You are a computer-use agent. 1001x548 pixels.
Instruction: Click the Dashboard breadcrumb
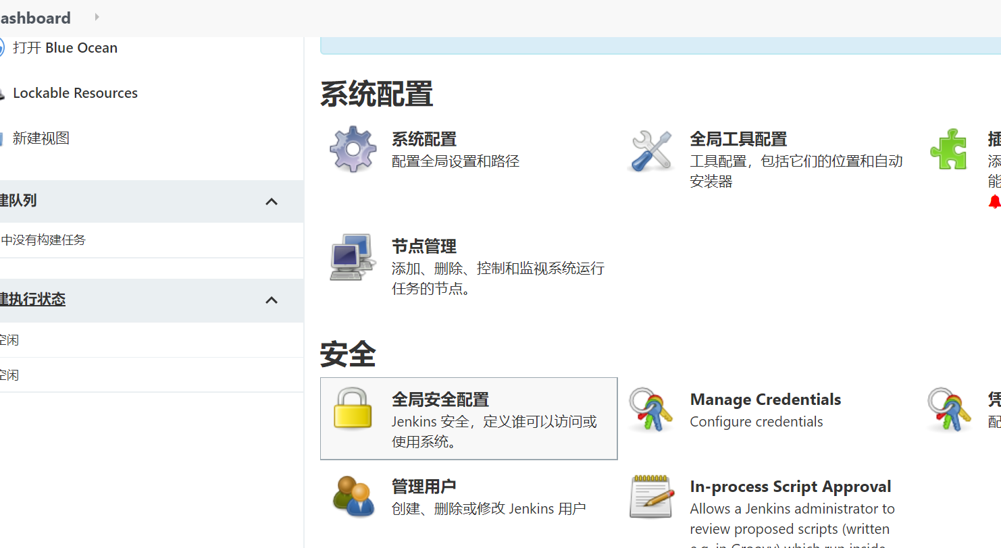pos(35,18)
